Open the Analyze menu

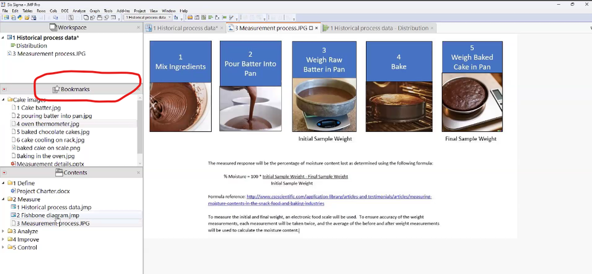point(79,11)
